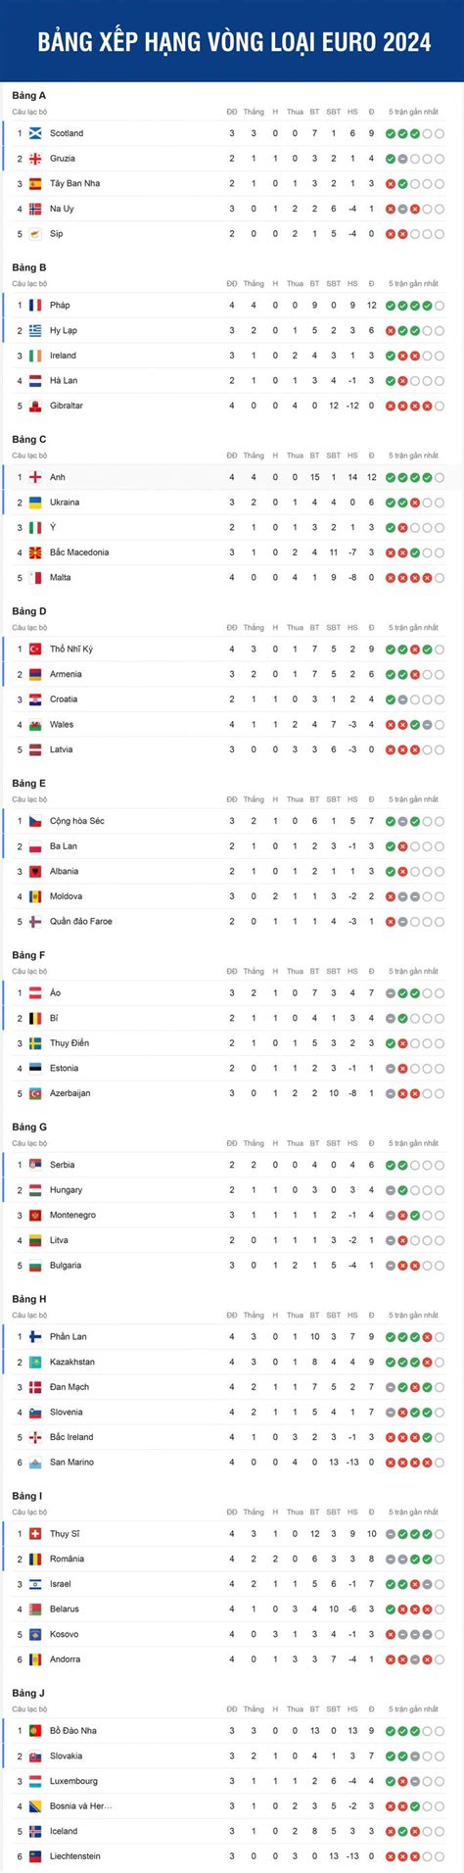The width and height of the screenshot is (464, 1873).
Task: Click the Switzerland (Thụy Sĩ) flag icon
Action: pyautogui.click(x=35, y=1534)
